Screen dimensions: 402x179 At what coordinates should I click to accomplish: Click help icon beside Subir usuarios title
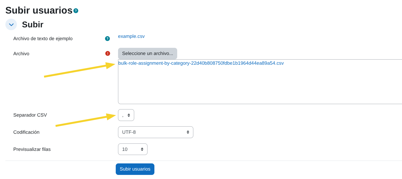[x=76, y=11]
